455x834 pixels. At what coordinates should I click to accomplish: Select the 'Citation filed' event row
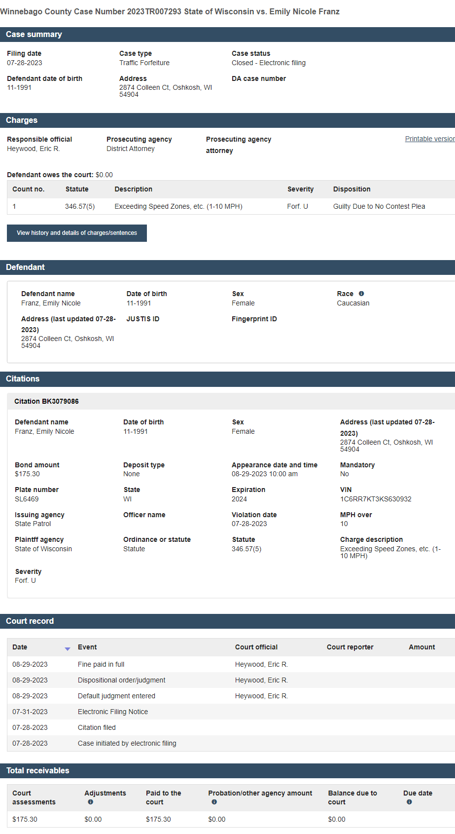[231, 727]
